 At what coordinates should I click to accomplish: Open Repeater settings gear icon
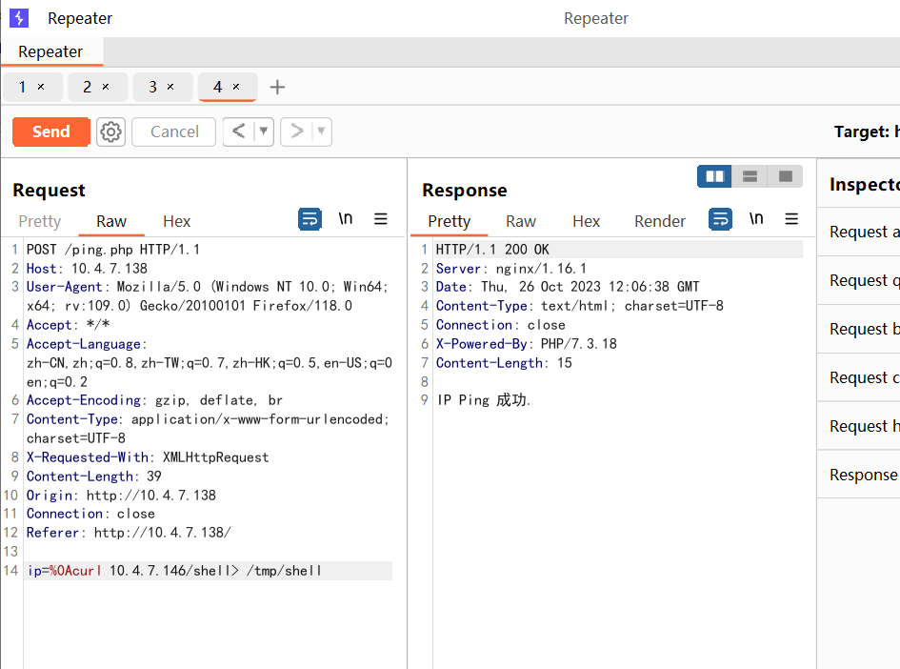[110, 132]
